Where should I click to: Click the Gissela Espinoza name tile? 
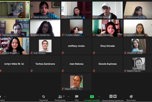[107, 64]
